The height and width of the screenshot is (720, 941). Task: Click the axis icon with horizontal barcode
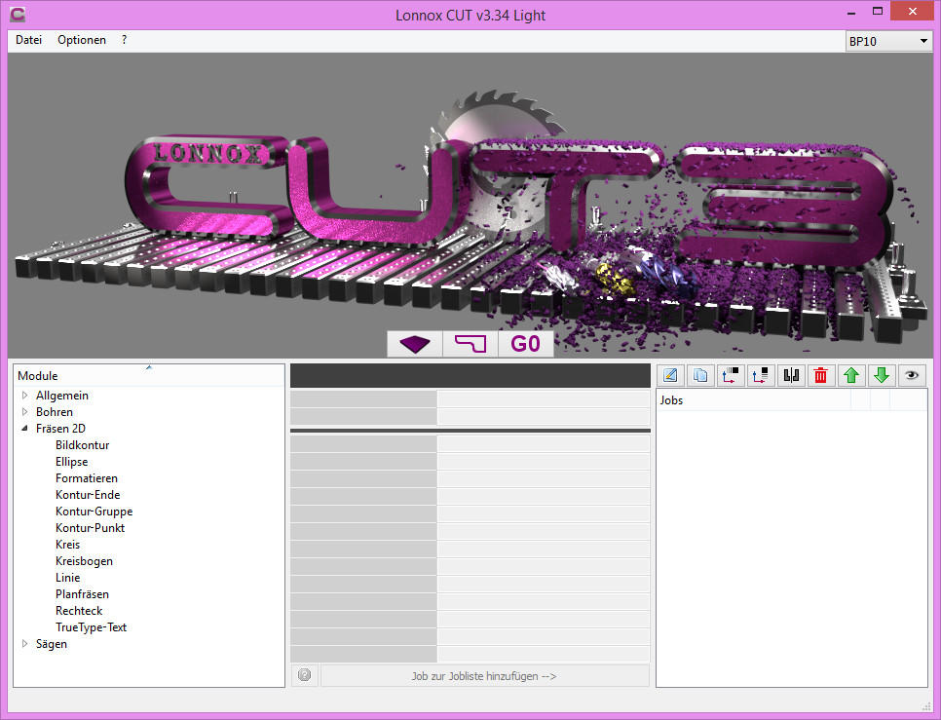point(731,376)
